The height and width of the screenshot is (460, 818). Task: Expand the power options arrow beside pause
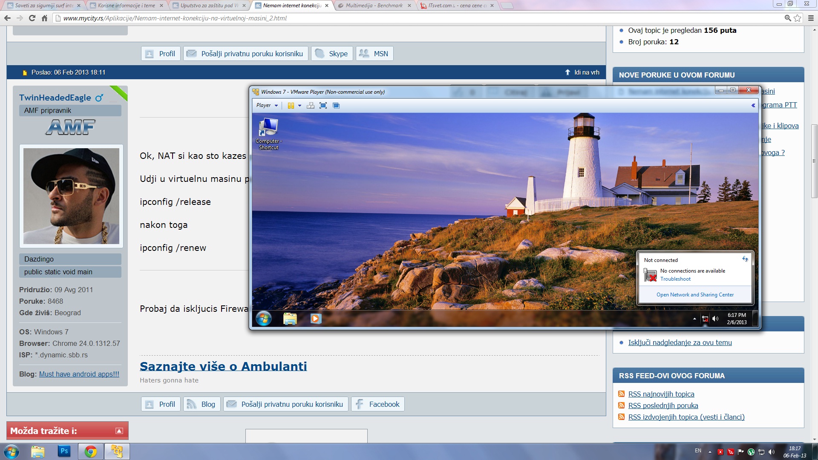[x=300, y=106]
